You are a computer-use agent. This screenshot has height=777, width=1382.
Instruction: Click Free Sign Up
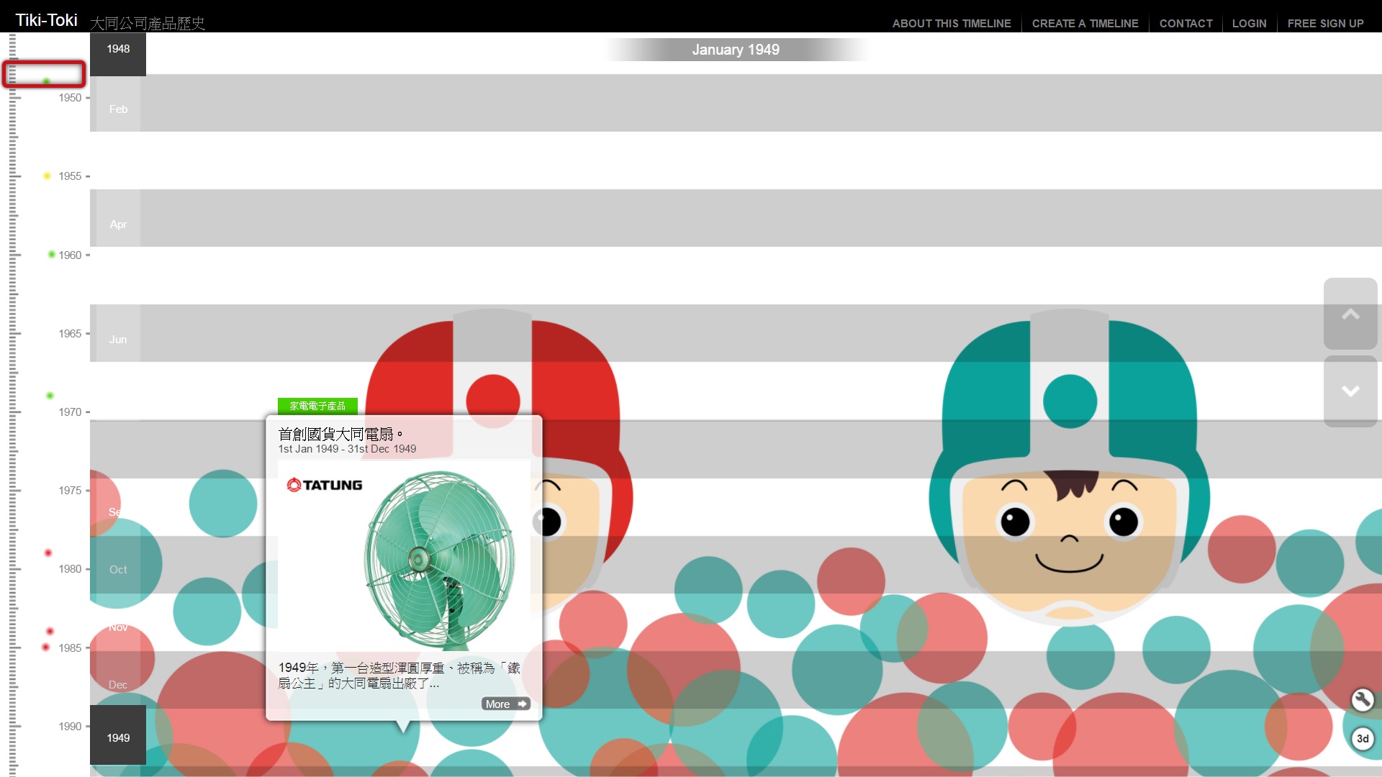coord(1325,23)
